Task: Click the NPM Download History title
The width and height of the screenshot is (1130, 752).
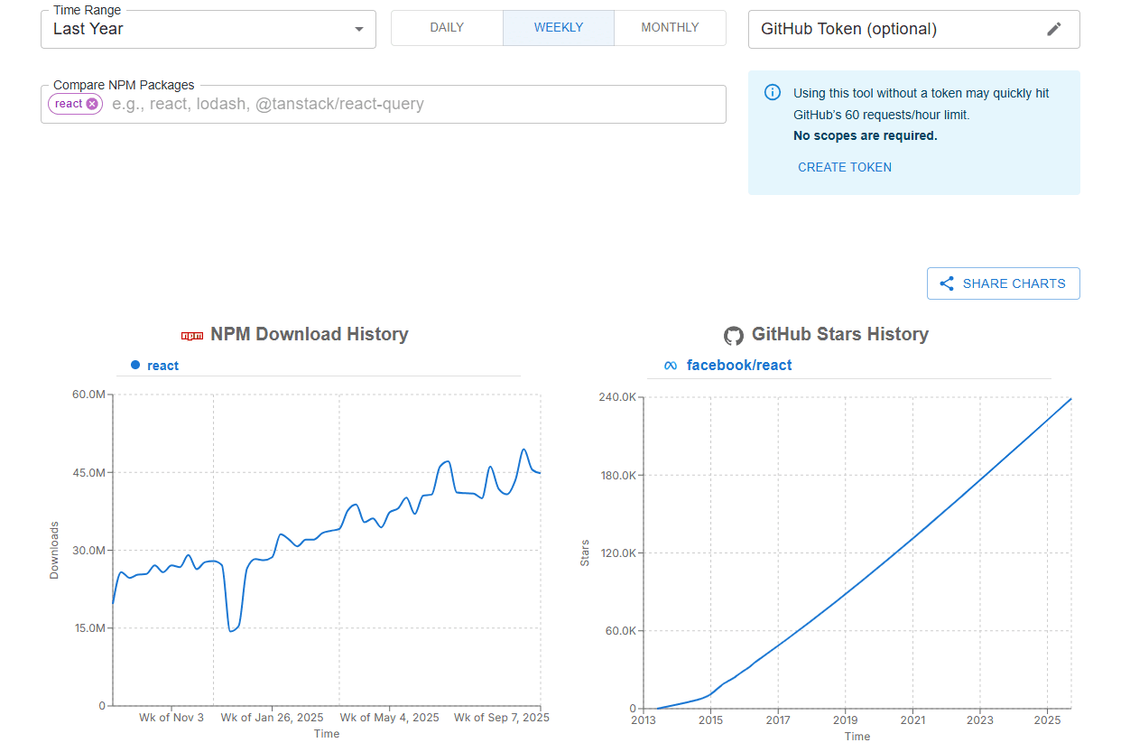Action: pyautogui.click(x=310, y=334)
